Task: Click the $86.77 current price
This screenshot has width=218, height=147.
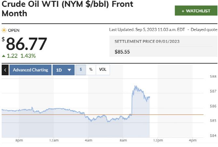Action: point(27,44)
